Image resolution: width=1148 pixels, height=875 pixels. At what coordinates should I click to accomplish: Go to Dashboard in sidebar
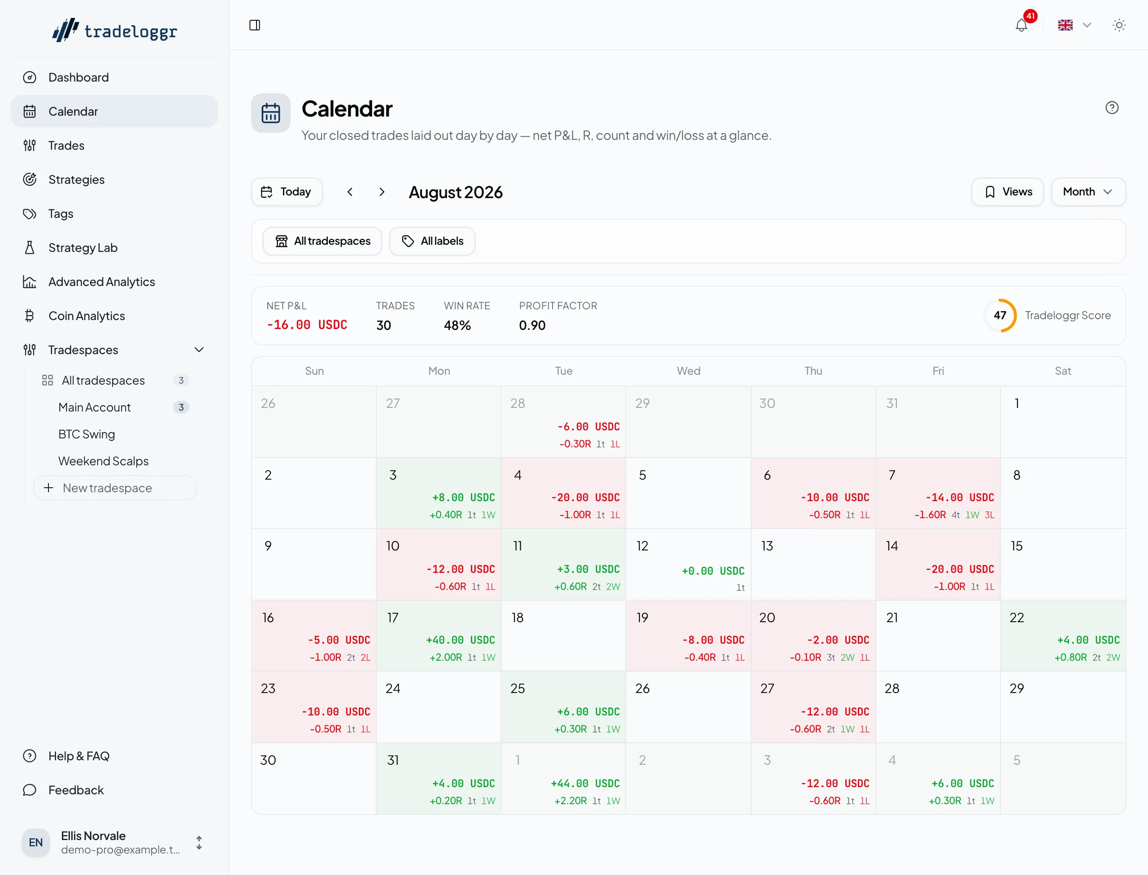[114, 78]
